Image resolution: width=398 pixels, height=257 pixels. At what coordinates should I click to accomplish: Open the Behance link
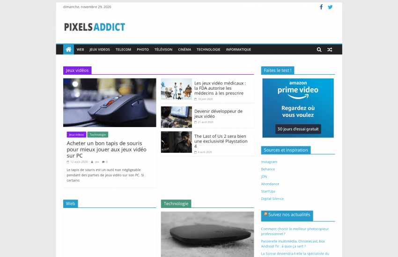click(268, 169)
